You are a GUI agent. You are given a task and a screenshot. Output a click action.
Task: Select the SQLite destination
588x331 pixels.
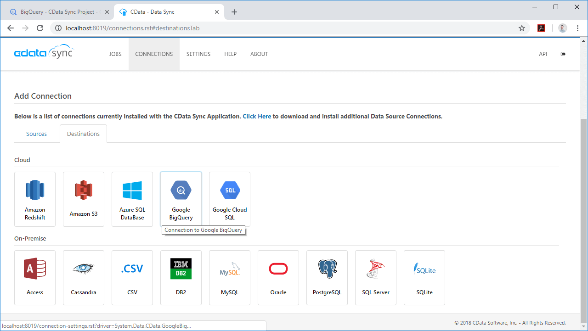tap(424, 277)
